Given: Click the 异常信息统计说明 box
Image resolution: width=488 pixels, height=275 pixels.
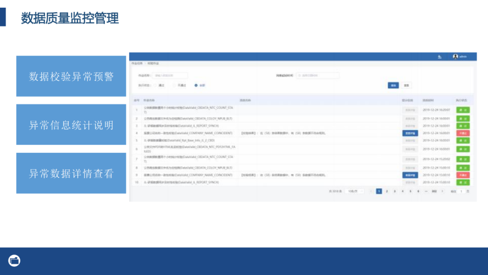Looking at the screenshot, I should click(71, 124).
